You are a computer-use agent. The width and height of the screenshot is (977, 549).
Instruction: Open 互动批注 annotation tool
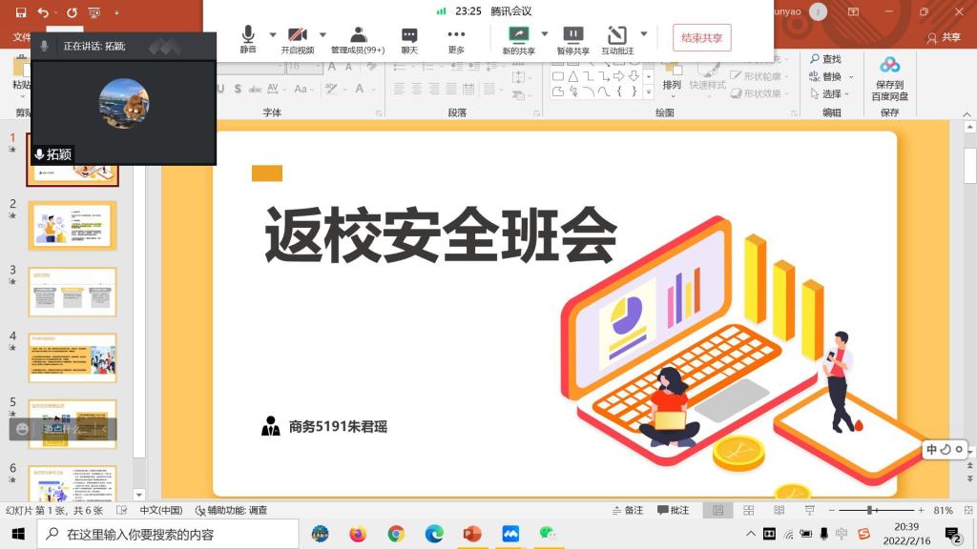(617, 38)
